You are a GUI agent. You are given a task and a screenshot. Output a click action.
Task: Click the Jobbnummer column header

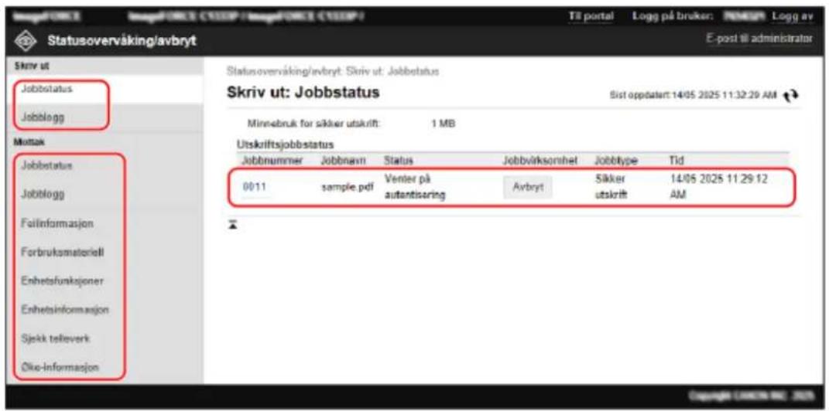tap(271, 159)
